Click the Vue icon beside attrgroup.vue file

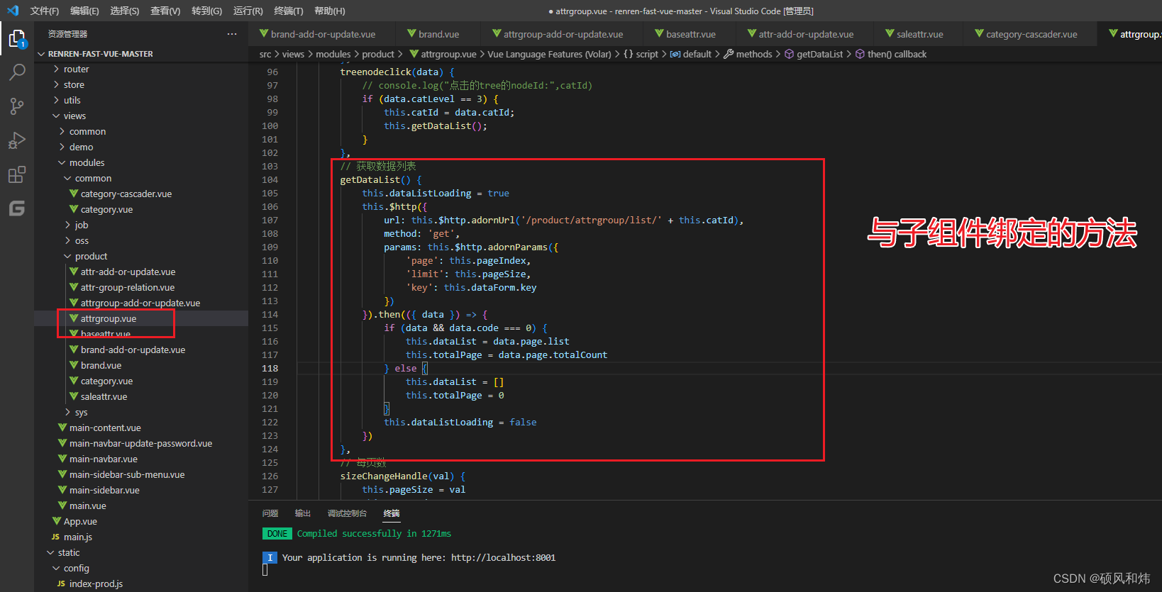[74, 318]
